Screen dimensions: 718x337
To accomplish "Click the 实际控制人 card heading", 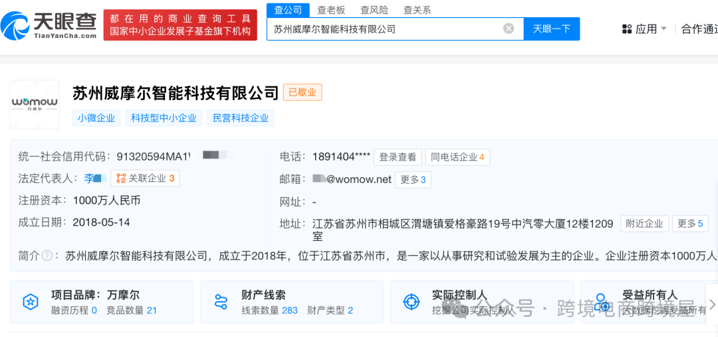I will pos(459,295).
